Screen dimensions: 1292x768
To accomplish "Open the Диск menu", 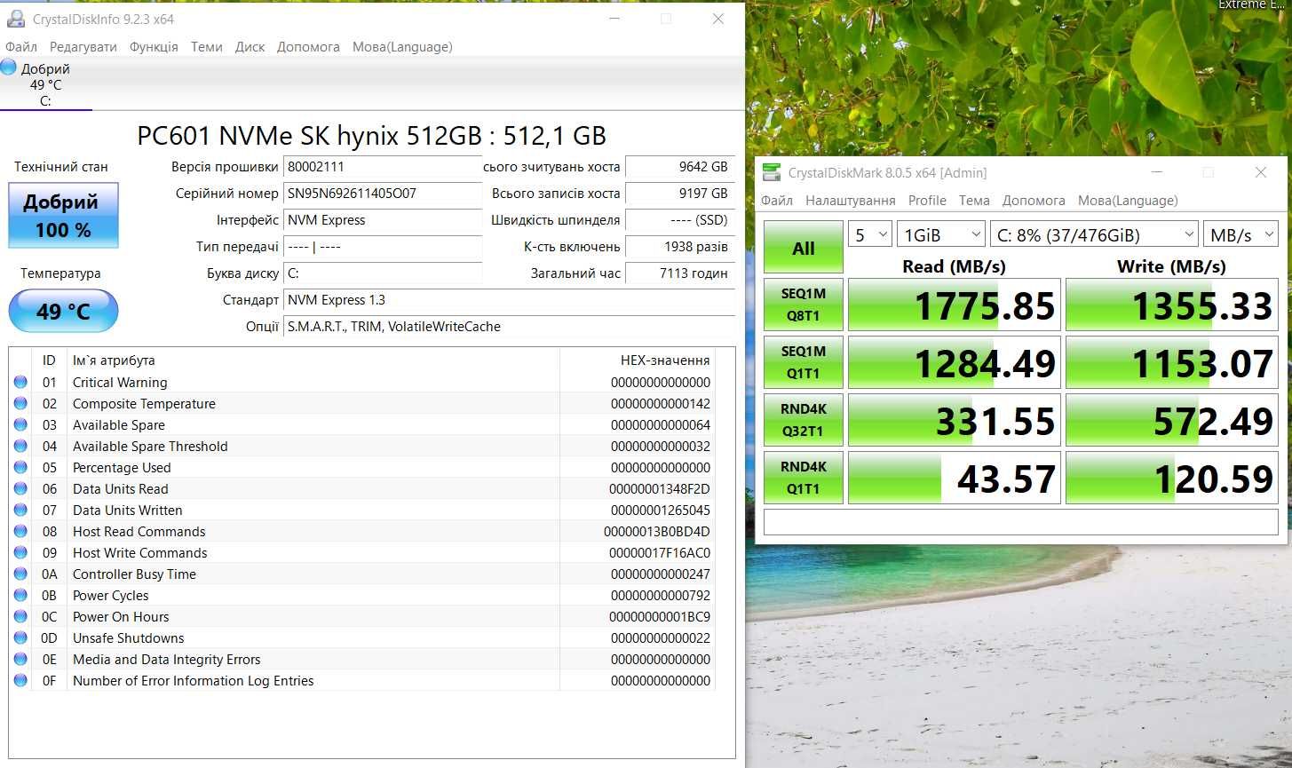I will click(x=250, y=47).
